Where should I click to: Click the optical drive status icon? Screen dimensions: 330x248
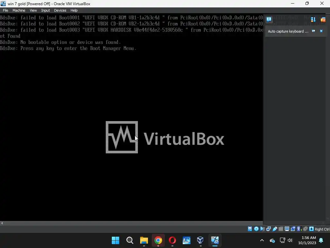click(x=256, y=229)
